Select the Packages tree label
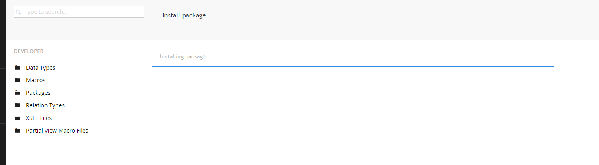599x165 pixels. (x=38, y=93)
